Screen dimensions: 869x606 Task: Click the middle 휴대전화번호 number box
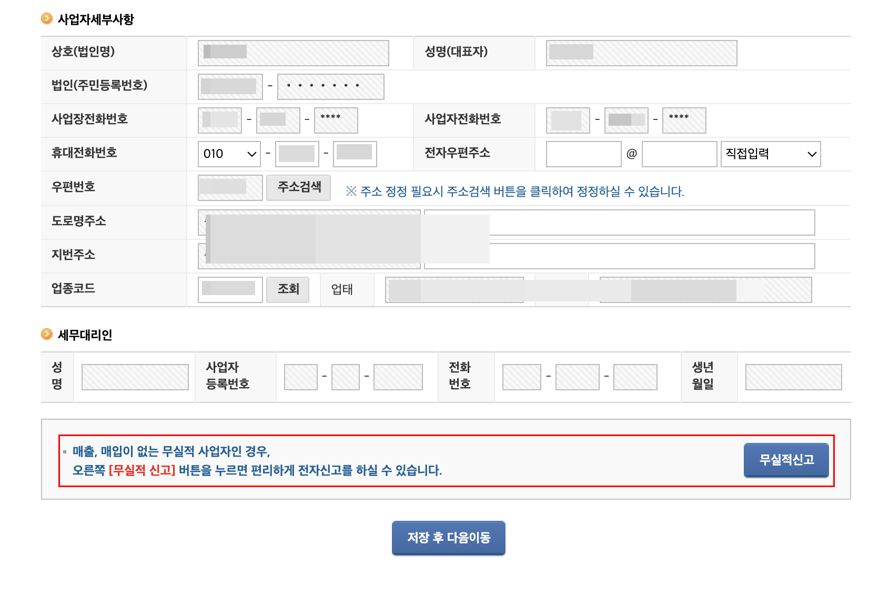point(296,154)
